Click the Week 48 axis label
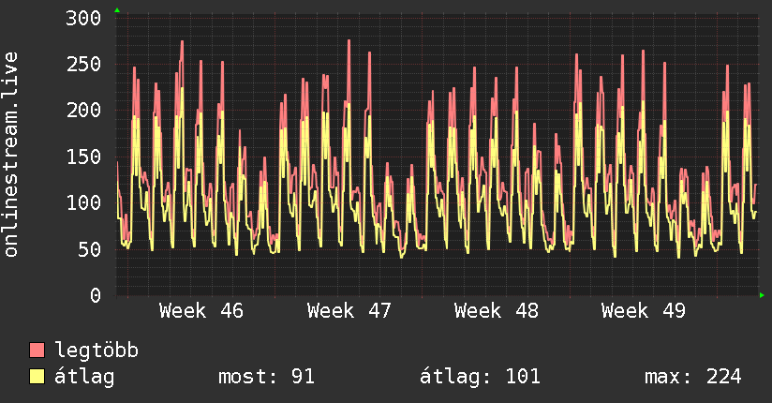 (496, 311)
